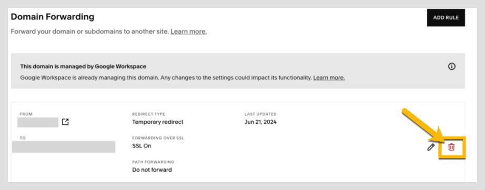Delete the forwarding rule with the red trash icon
The image size is (485, 190).
[451, 147]
